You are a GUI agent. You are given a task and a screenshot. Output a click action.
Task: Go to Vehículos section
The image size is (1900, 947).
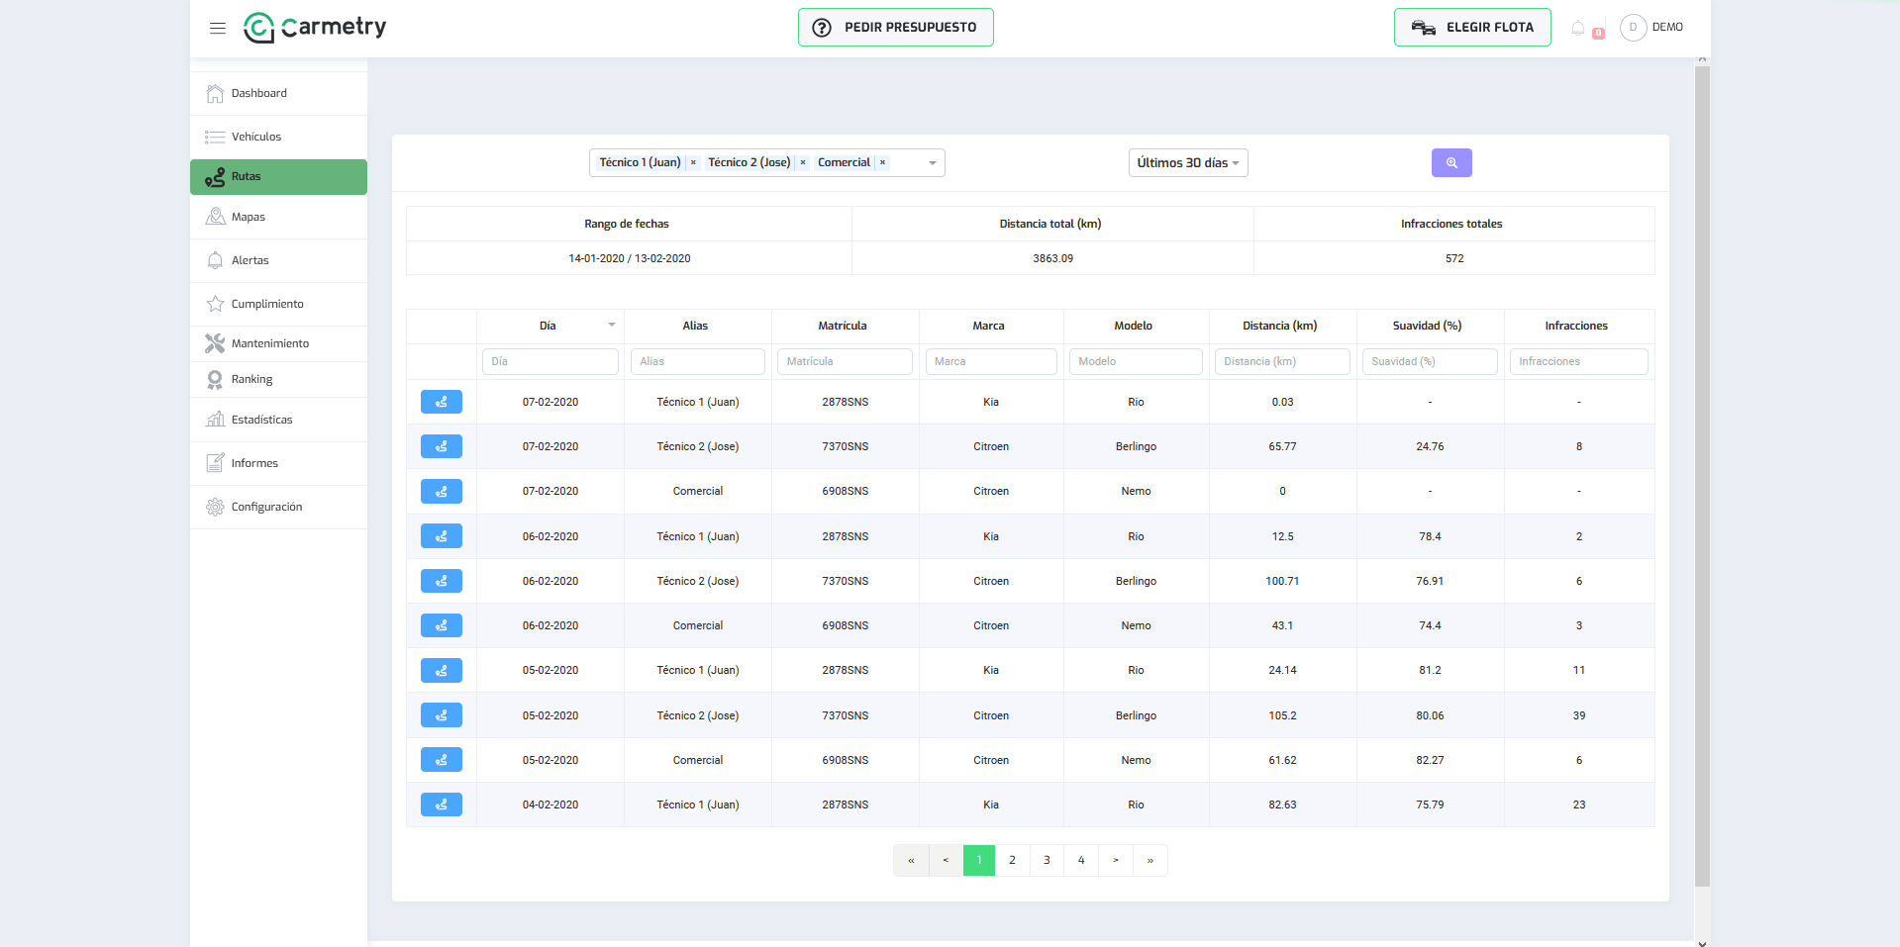pos(278,137)
